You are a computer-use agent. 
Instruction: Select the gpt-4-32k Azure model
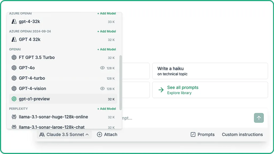pos(63,21)
